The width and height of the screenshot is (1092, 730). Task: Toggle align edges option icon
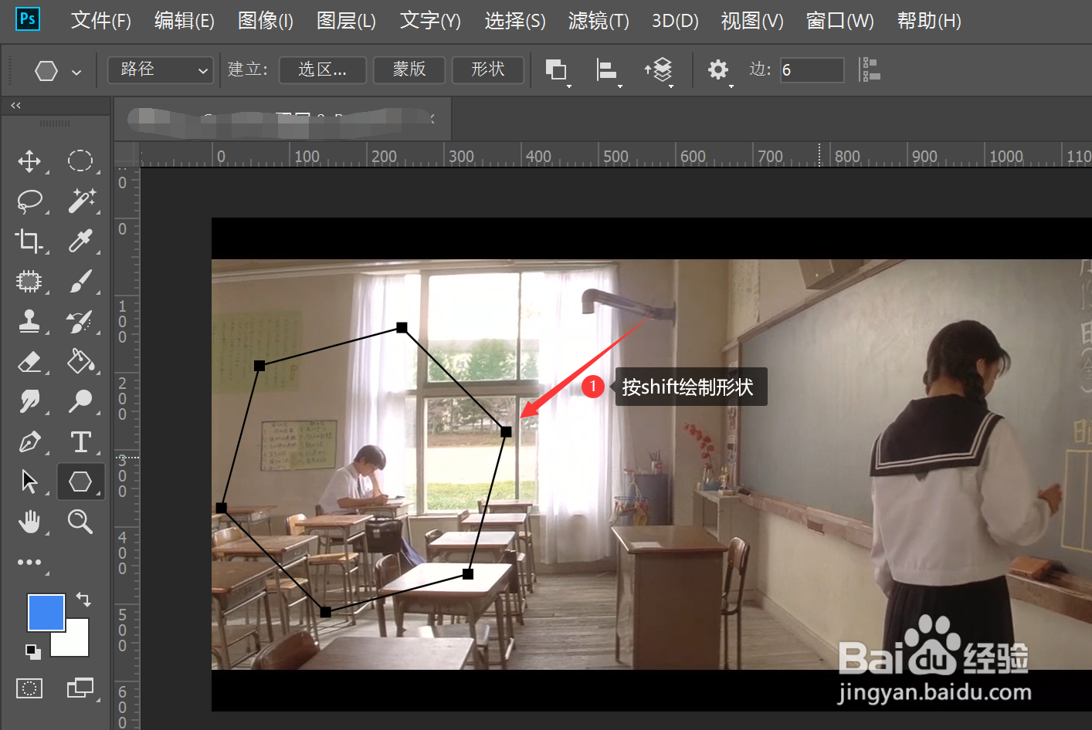point(871,69)
